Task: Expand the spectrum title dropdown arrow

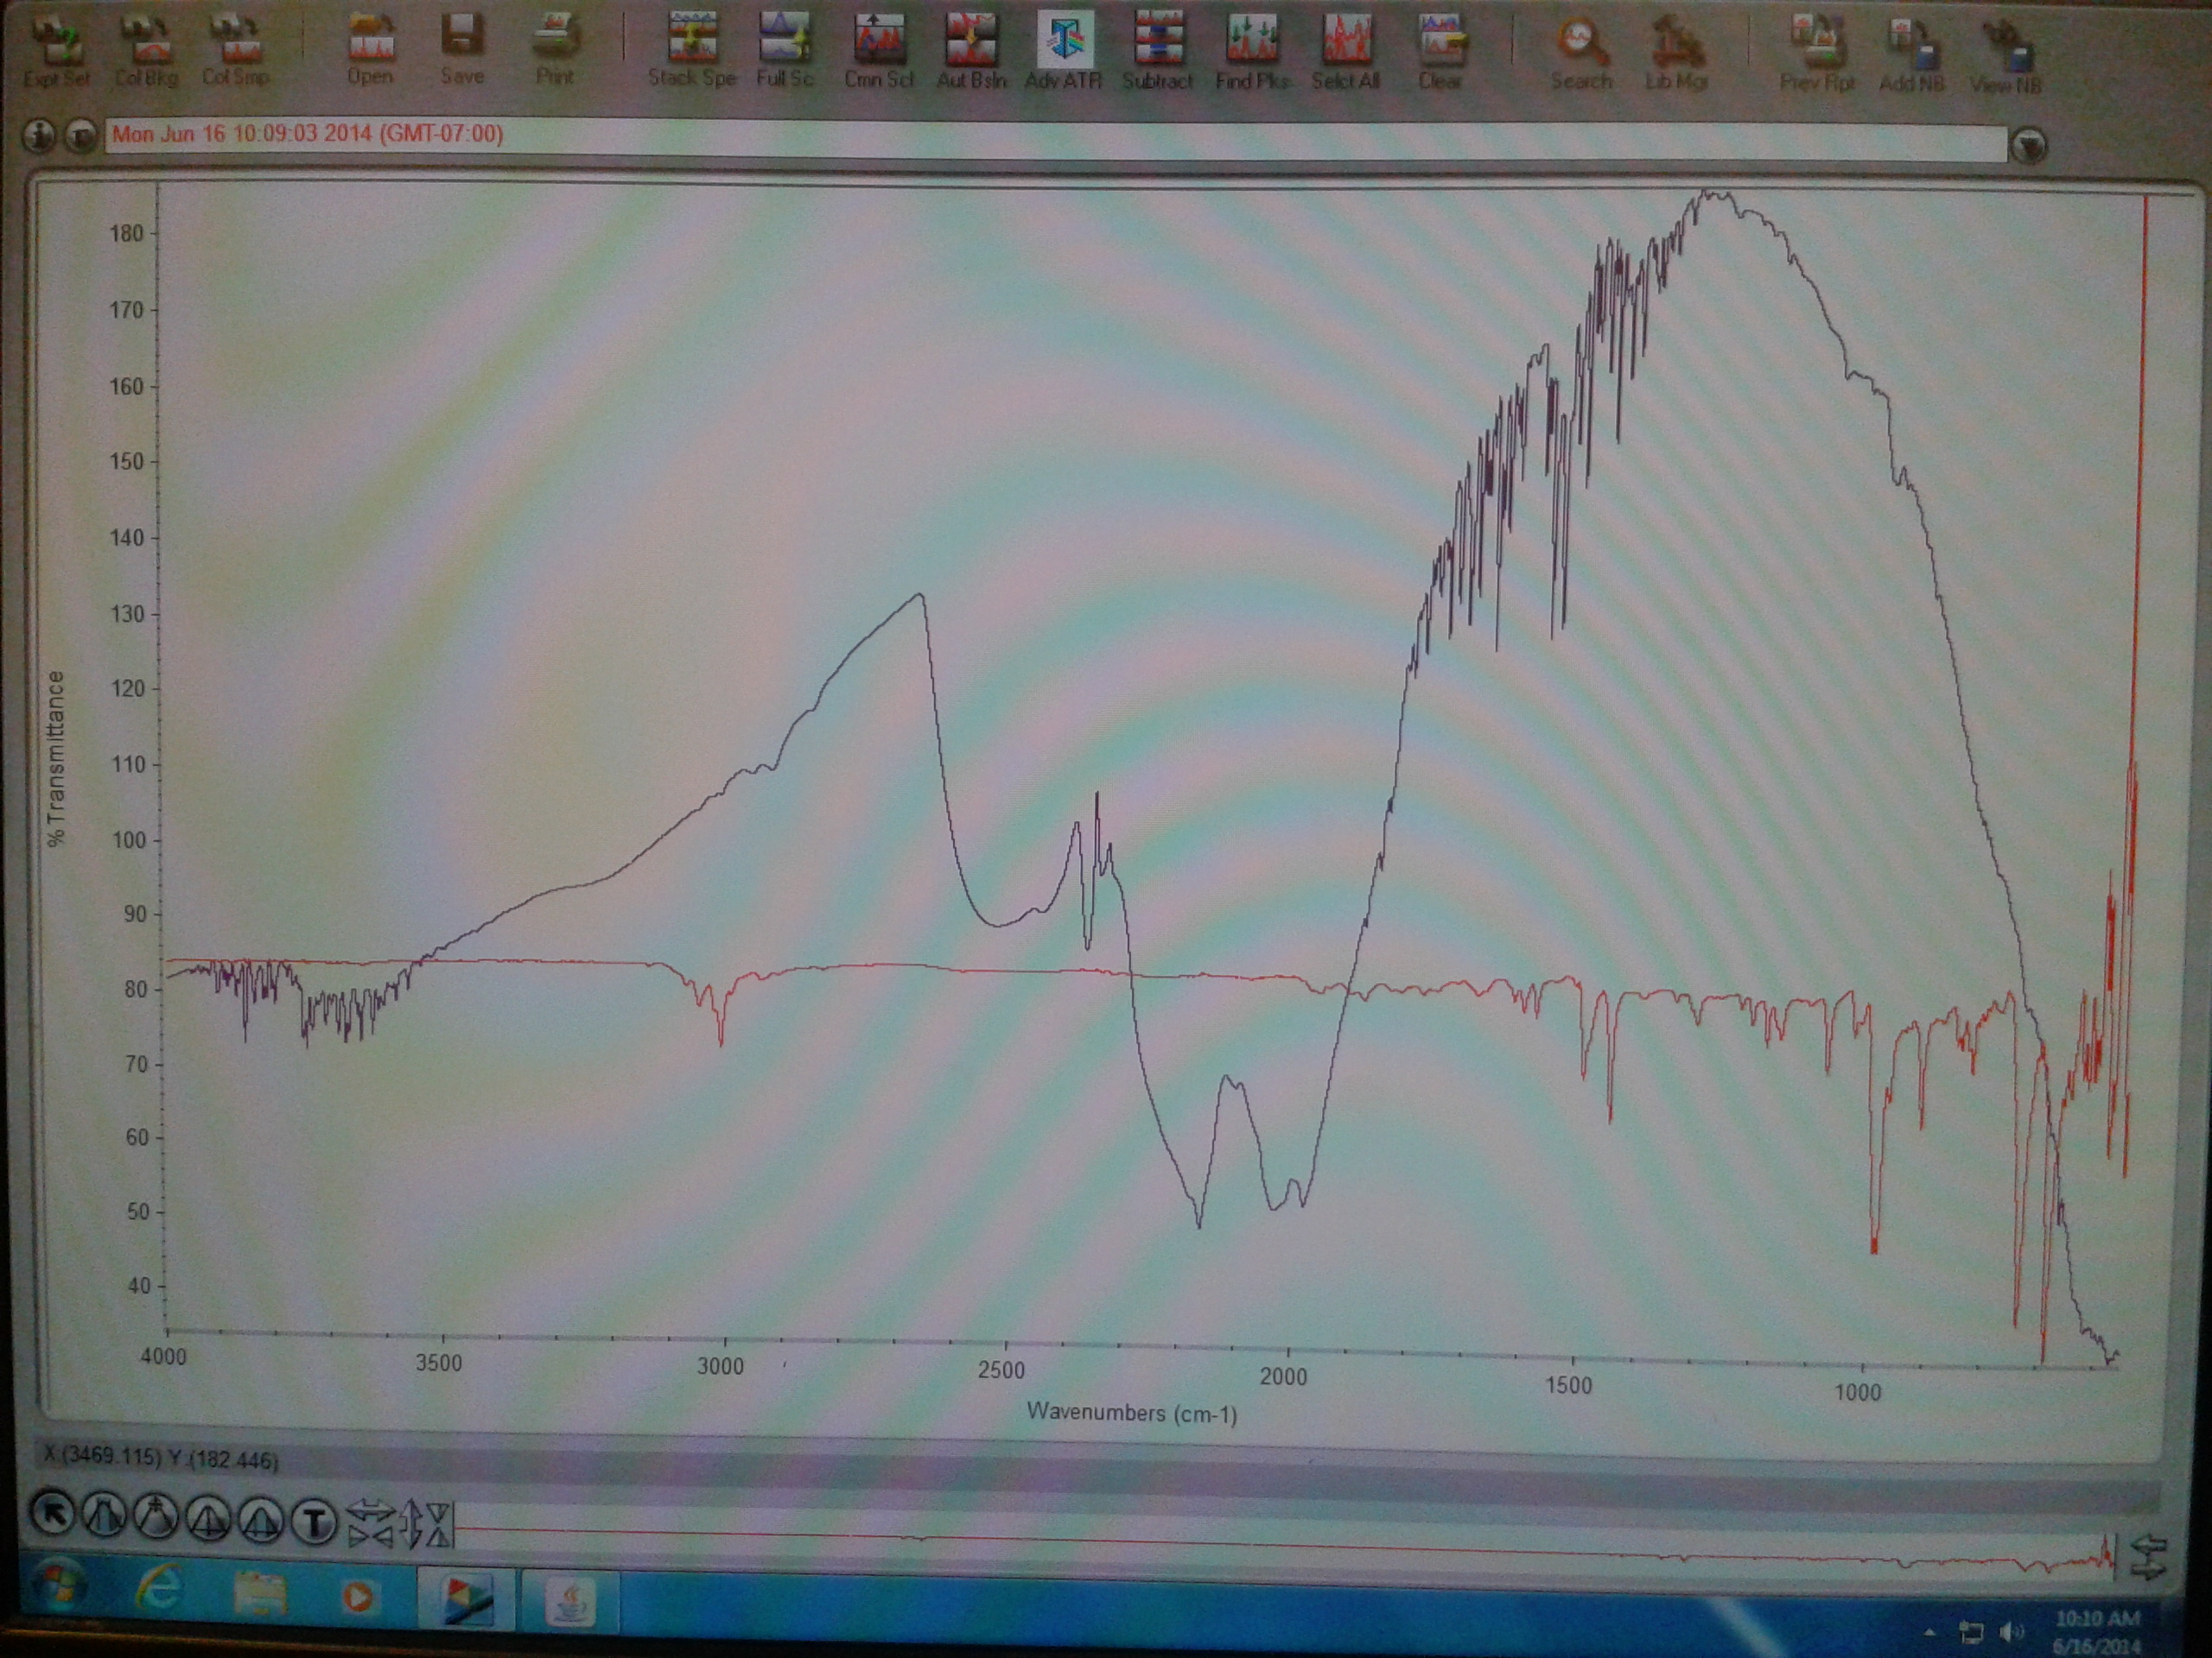Action: 2028,147
